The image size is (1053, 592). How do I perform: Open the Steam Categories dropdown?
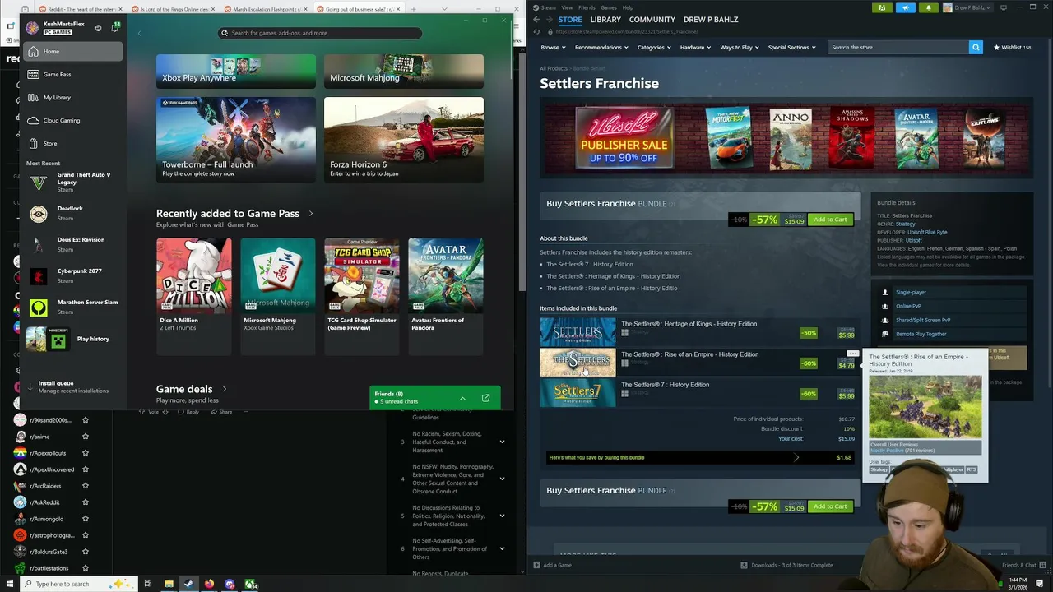pos(653,48)
